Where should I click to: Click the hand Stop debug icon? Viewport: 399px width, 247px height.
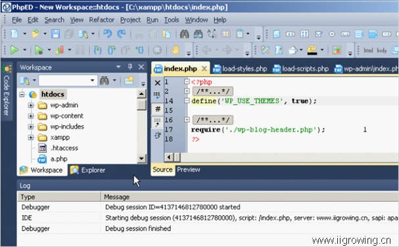click(175, 50)
